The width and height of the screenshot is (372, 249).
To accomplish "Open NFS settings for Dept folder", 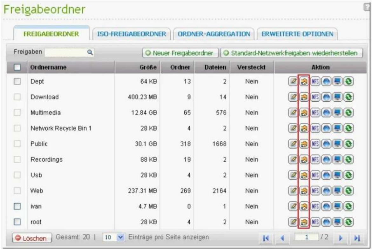I will [315, 81].
